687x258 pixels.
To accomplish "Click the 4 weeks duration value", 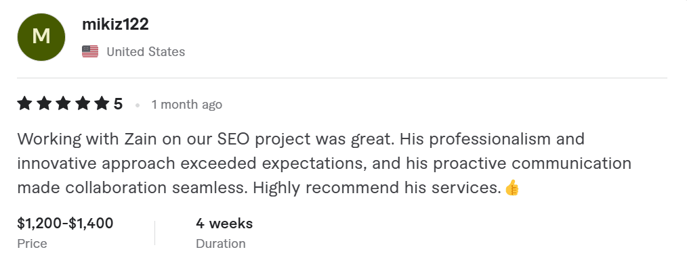I will pos(224,224).
